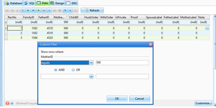Go to saved bookmark navigator icon
Screen dimensions: 216x108
[75, 10]
